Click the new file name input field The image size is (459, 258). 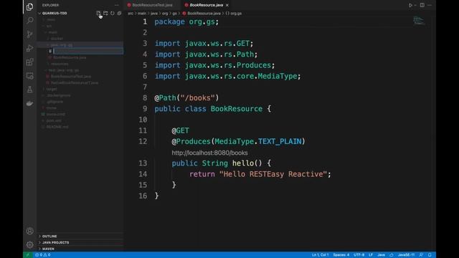[x=88, y=51]
